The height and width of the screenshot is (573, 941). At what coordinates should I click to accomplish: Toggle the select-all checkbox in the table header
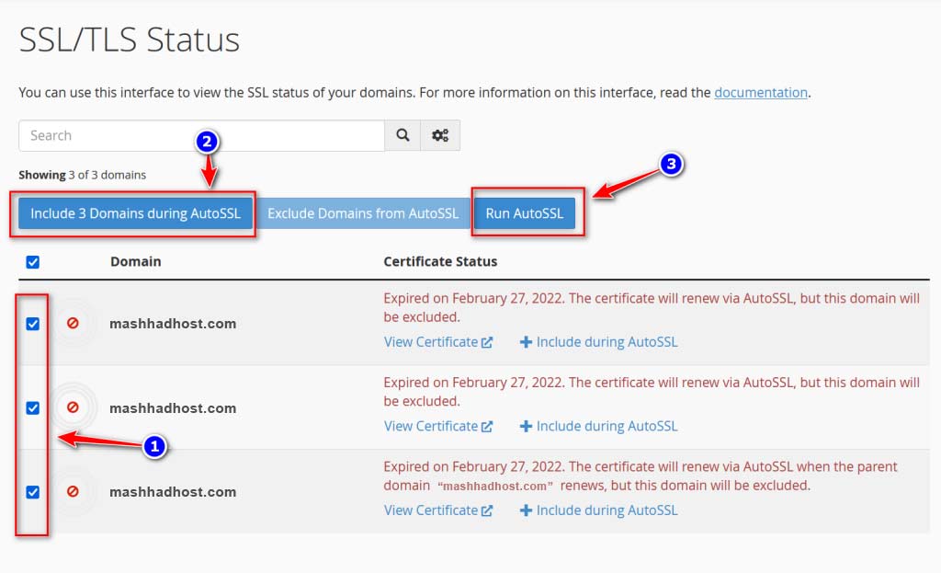click(x=33, y=261)
